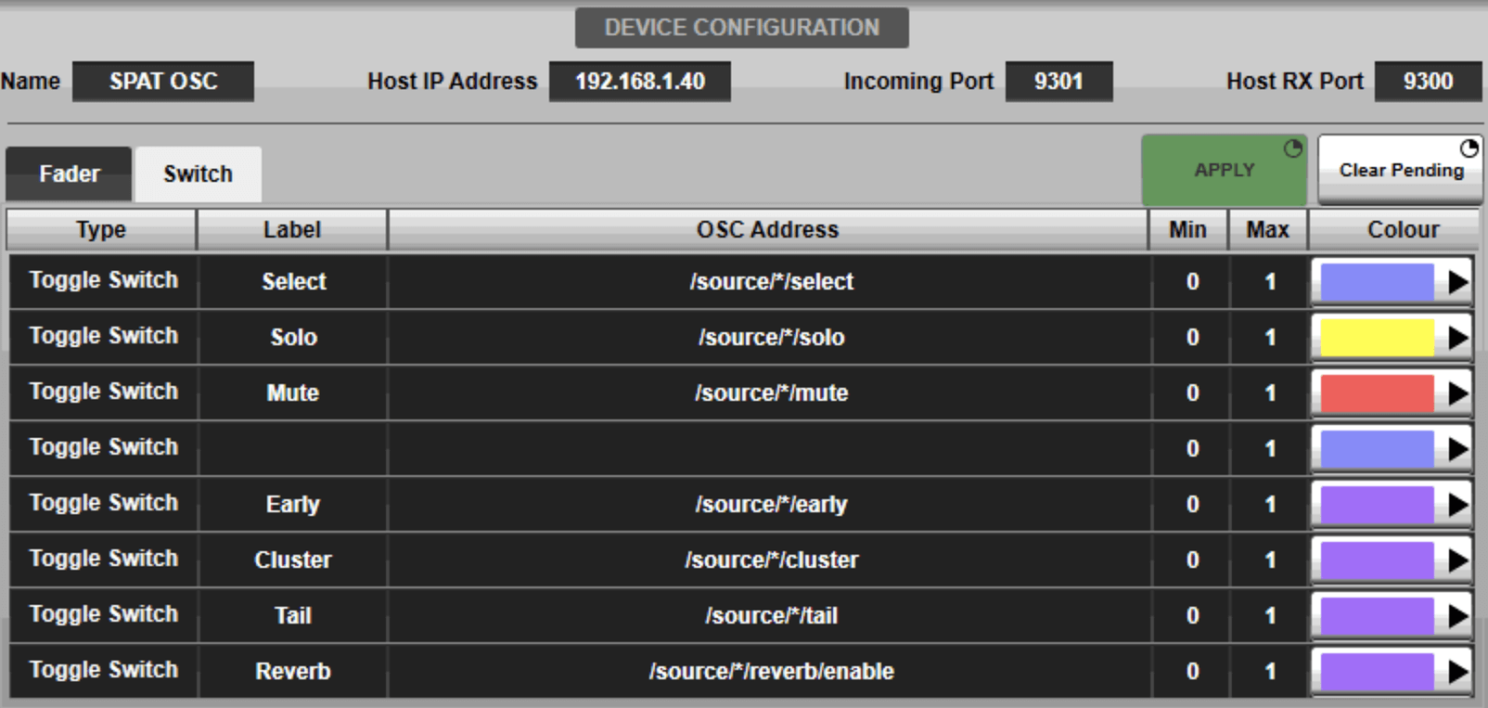
Task: Expand colour arrow for Reverb row
Action: coord(1457,672)
